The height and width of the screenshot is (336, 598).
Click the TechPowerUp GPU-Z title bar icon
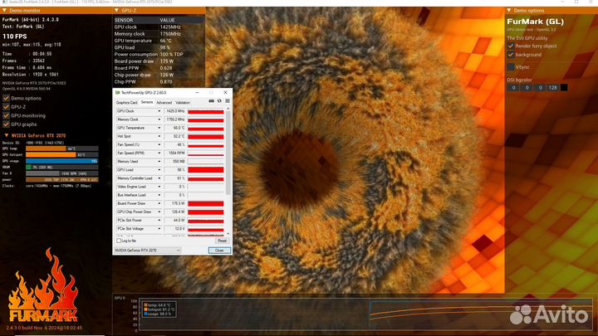point(117,93)
